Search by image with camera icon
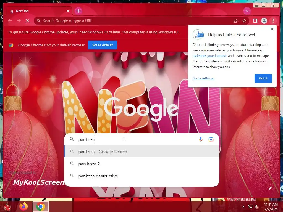 tap(211, 139)
